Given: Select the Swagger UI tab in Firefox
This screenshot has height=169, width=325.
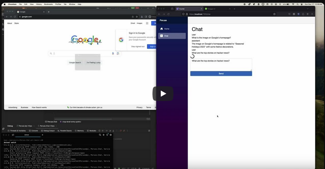Looking at the screenshot, I should point(217,9).
